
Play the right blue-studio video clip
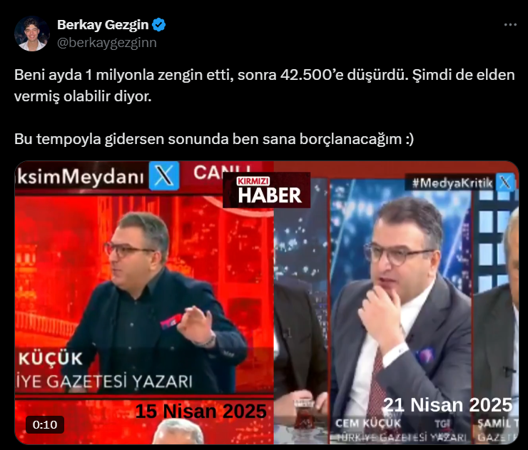pos(396,302)
